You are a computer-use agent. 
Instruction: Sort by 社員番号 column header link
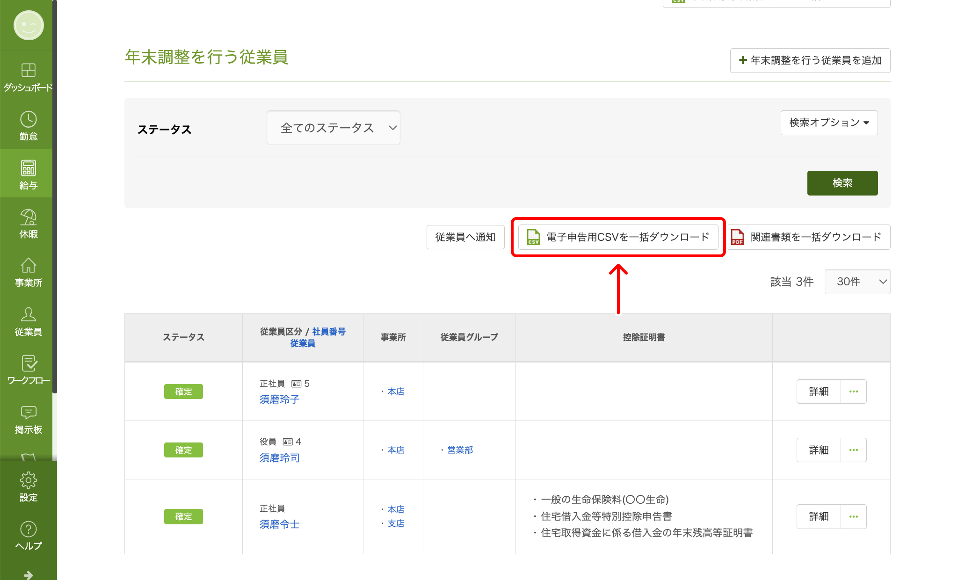[328, 332]
